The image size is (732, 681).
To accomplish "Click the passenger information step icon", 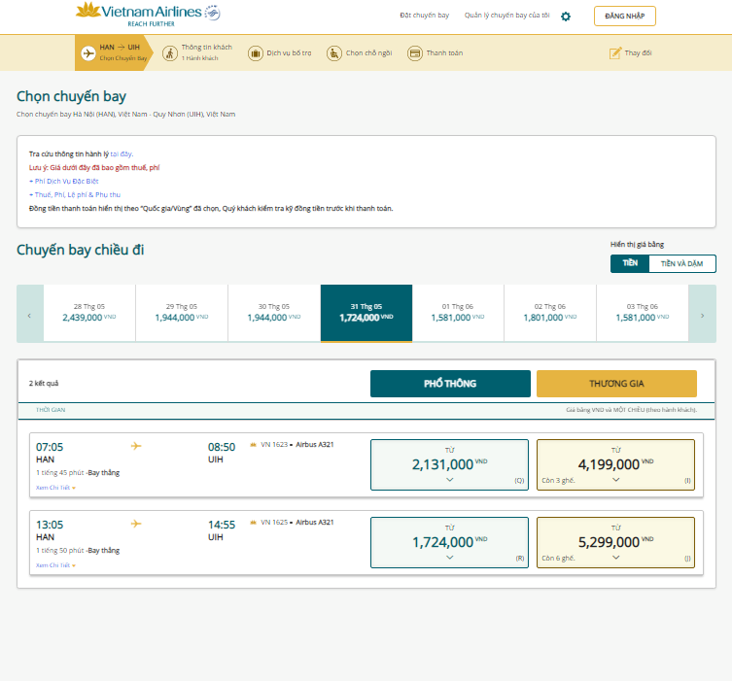I will pyautogui.click(x=170, y=53).
